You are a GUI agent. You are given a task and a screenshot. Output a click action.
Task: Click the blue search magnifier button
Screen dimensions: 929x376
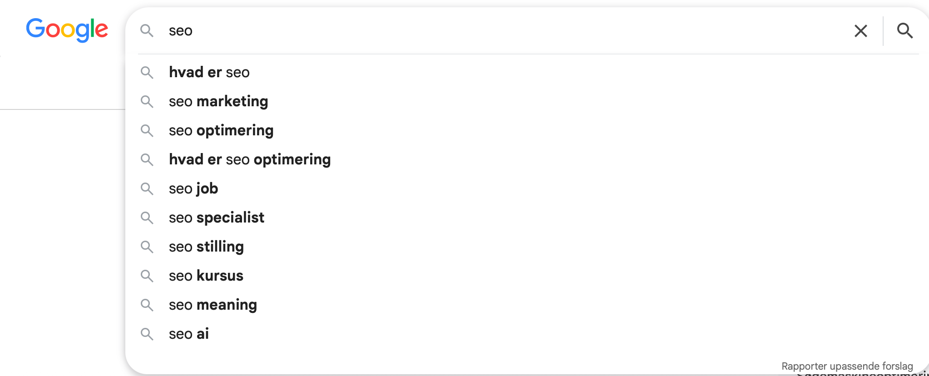[x=904, y=31]
